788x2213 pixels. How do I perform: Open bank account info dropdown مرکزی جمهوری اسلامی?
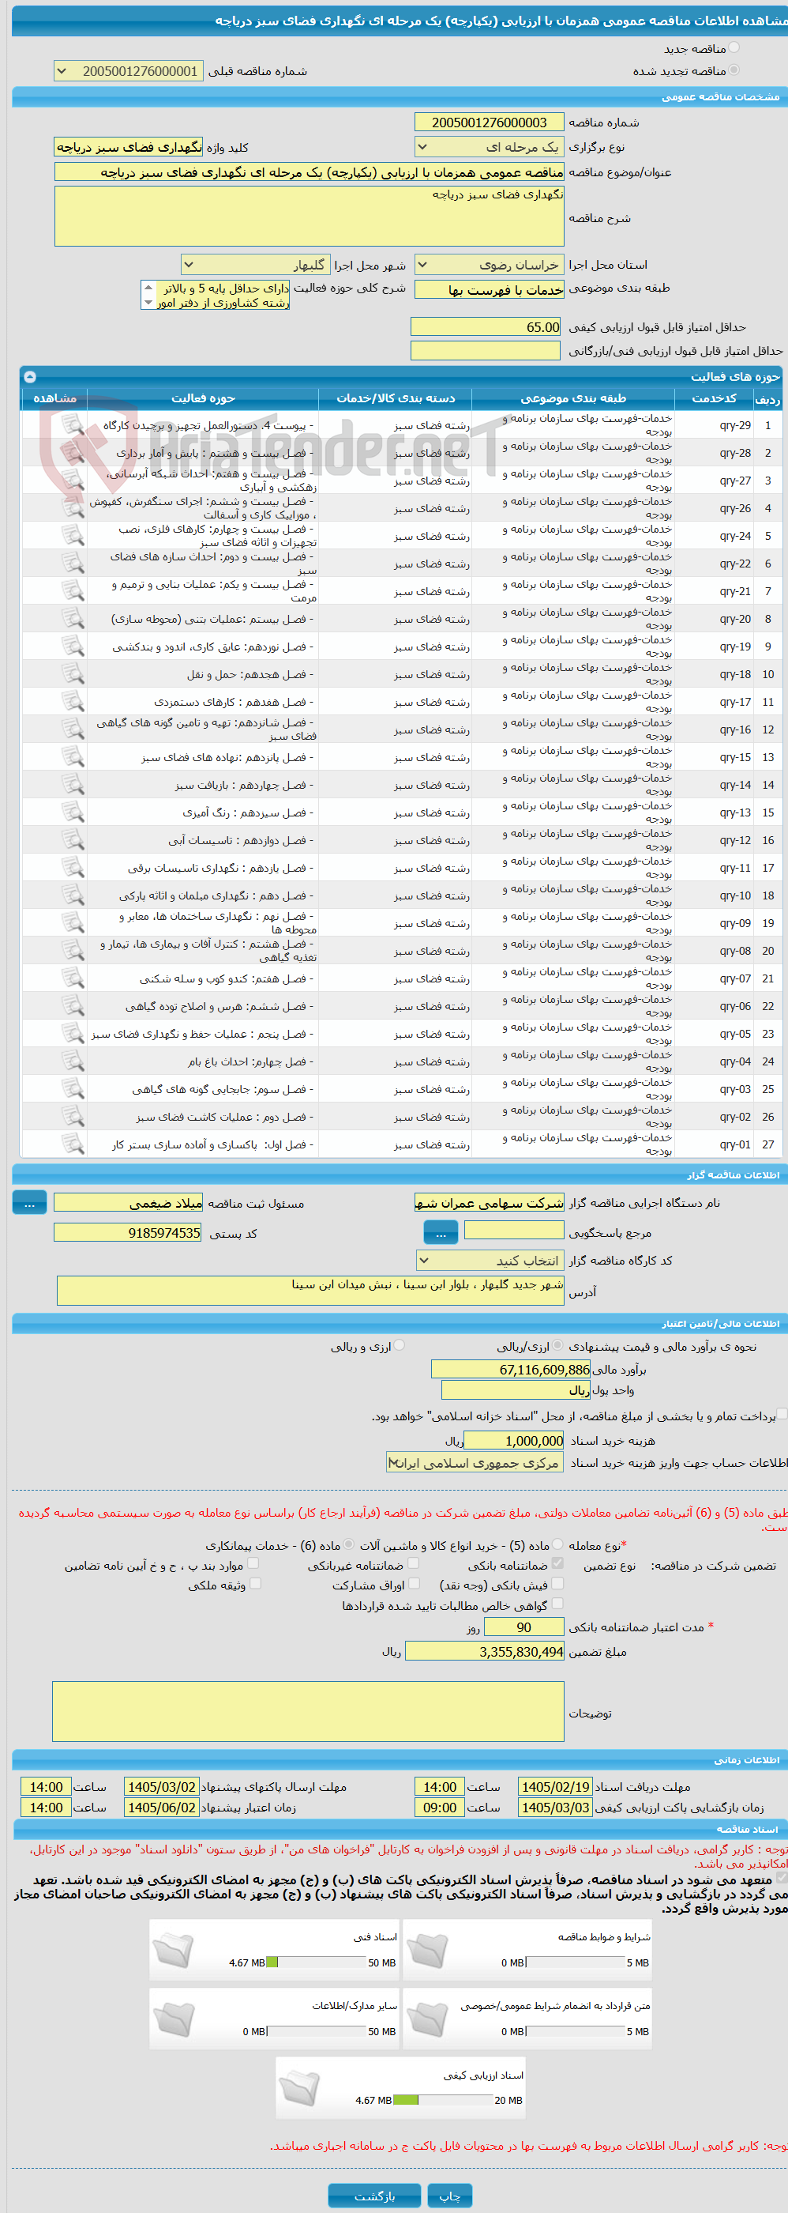[475, 1463]
